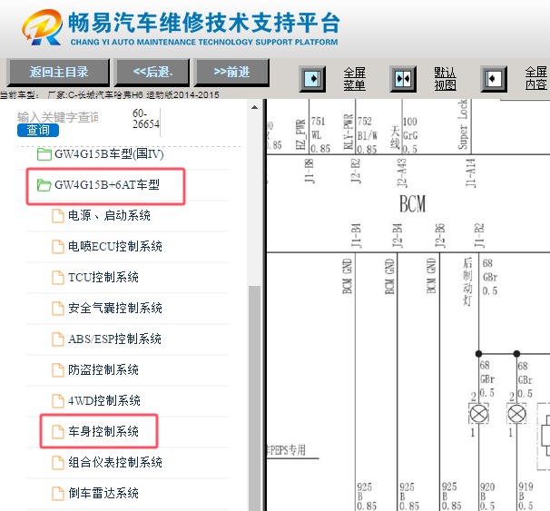This screenshot has width=550, height=511.
Task: Open the 全屏菜单 text link
Action: click(x=354, y=79)
